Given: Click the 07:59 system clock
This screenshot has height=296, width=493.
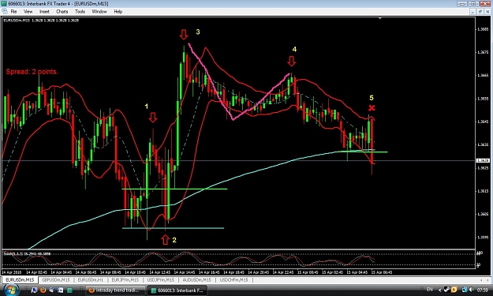Looking at the screenshot, I should click(x=482, y=290).
